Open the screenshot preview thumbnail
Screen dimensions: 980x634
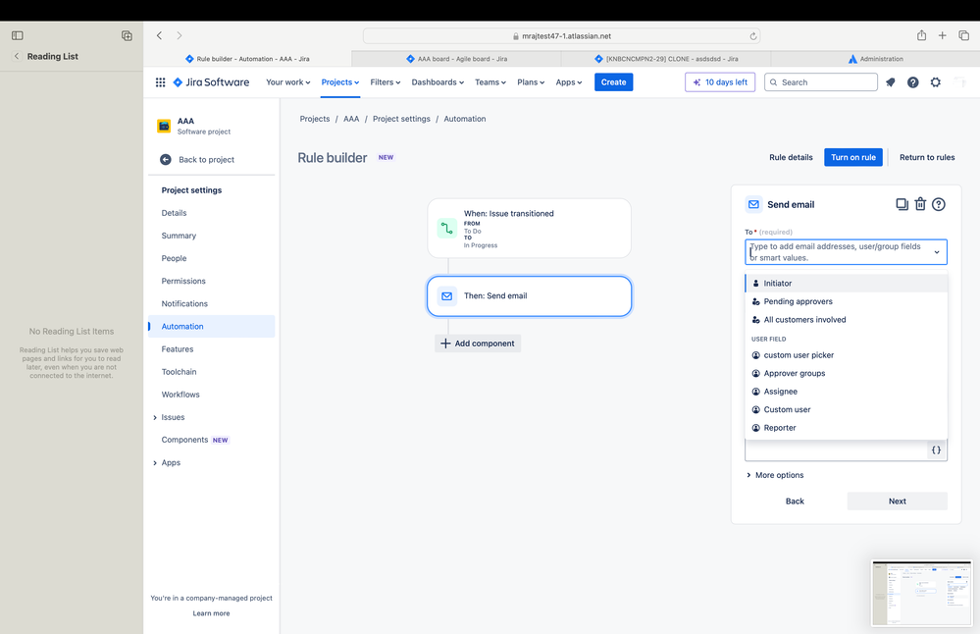coord(922,594)
